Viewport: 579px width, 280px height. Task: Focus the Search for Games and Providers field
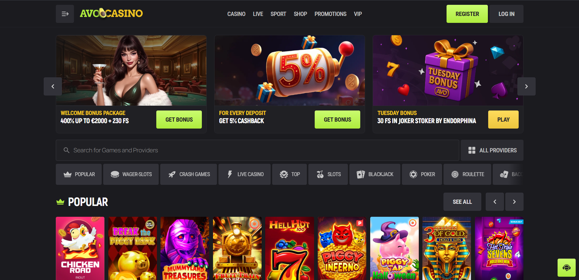257,150
